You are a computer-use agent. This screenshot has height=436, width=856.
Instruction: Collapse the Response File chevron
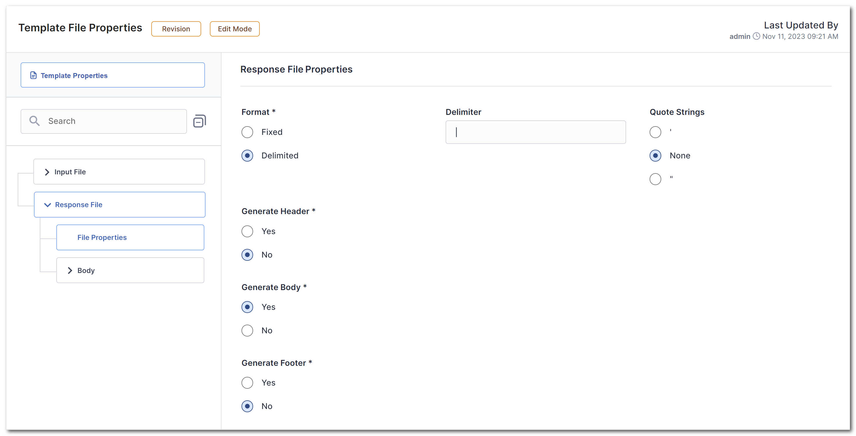coord(48,205)
